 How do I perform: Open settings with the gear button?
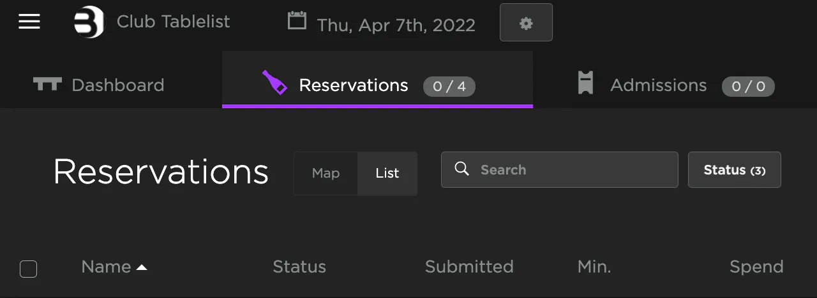pos(526,23)
